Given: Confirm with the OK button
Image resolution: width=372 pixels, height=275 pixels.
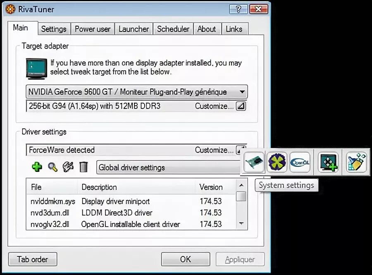Looking at the screenshot, I should tap(186, 259).
